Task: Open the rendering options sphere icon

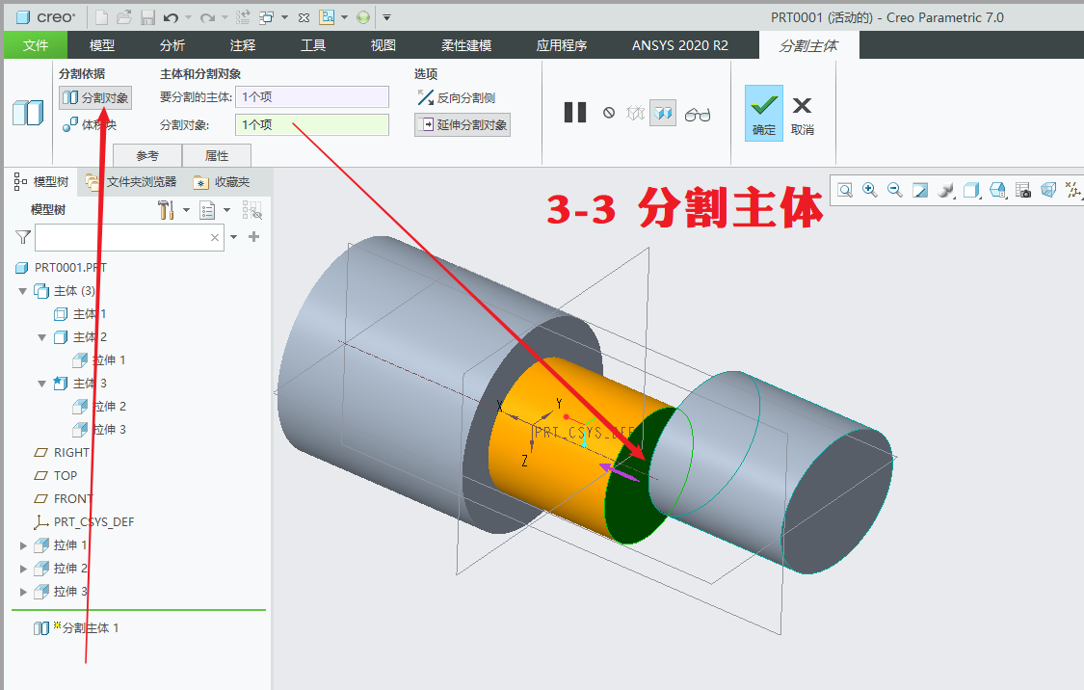Action: click(x=946, y=190)
